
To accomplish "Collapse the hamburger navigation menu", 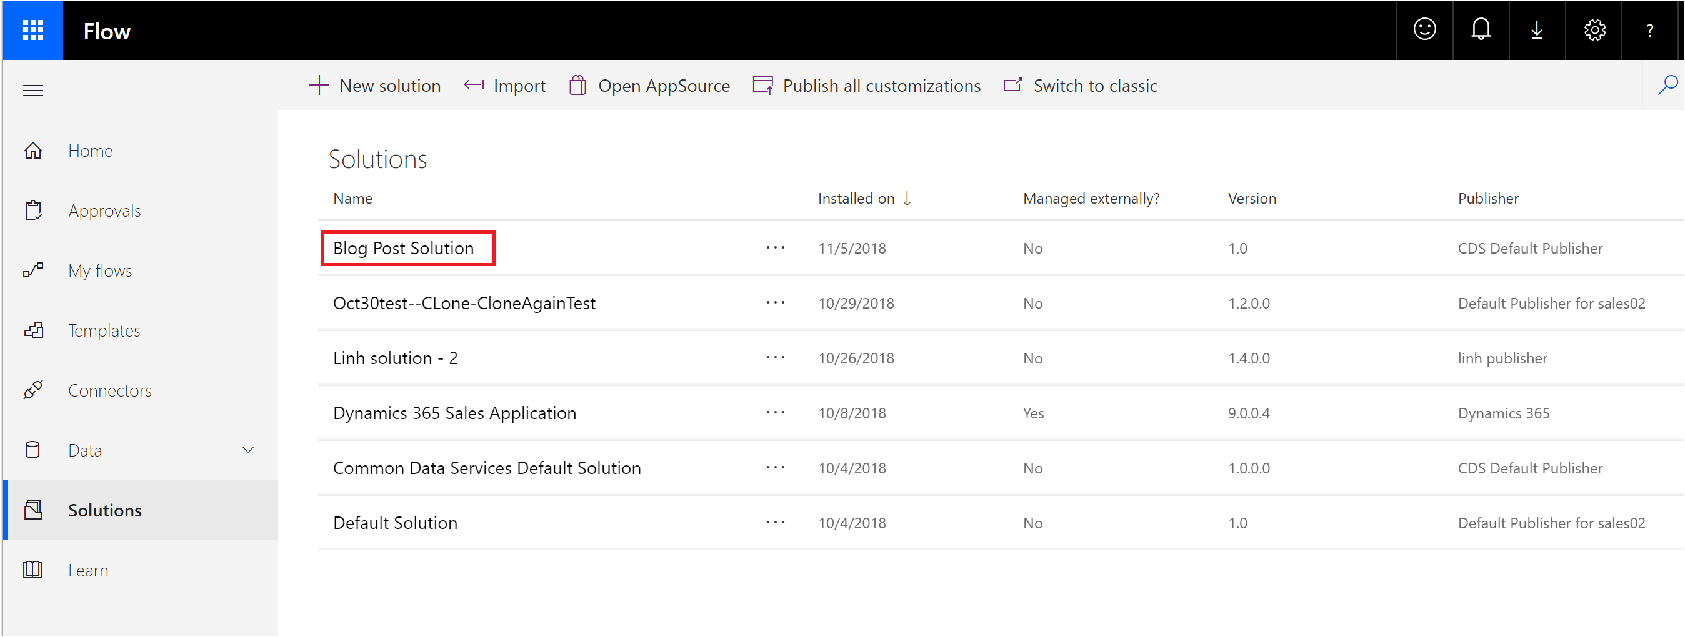I will tap(32, 91).
